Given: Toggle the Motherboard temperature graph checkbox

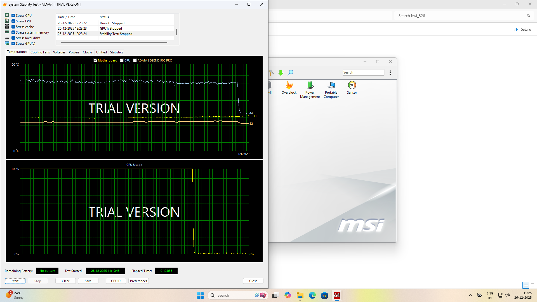Looking at the screenshot, I should click(x=95, y=60).
